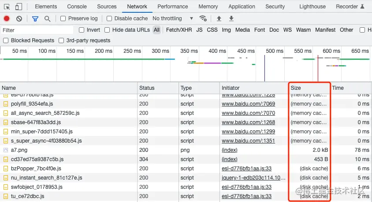This screenshot has width=372, height=202.
Task: Activate the inspect element picker icon
Action: (x=7, y=7)
